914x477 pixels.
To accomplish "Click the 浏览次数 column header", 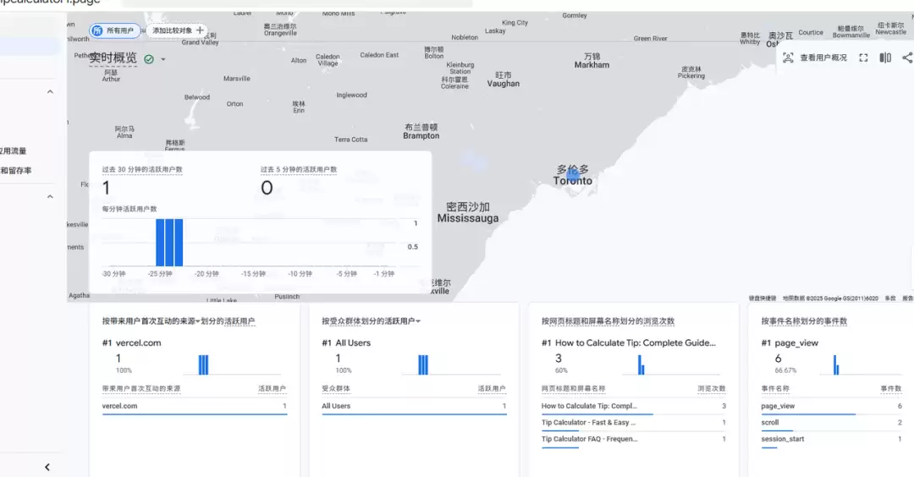I will 712,388.
